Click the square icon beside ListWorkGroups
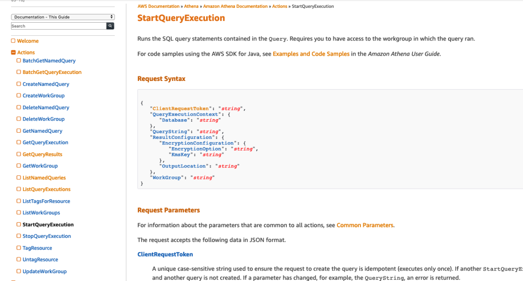The width and height of the screenshot is (523, 281). 19,212
